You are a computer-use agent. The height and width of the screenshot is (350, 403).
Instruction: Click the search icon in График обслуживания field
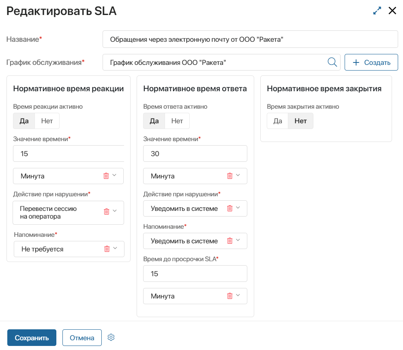332,62
